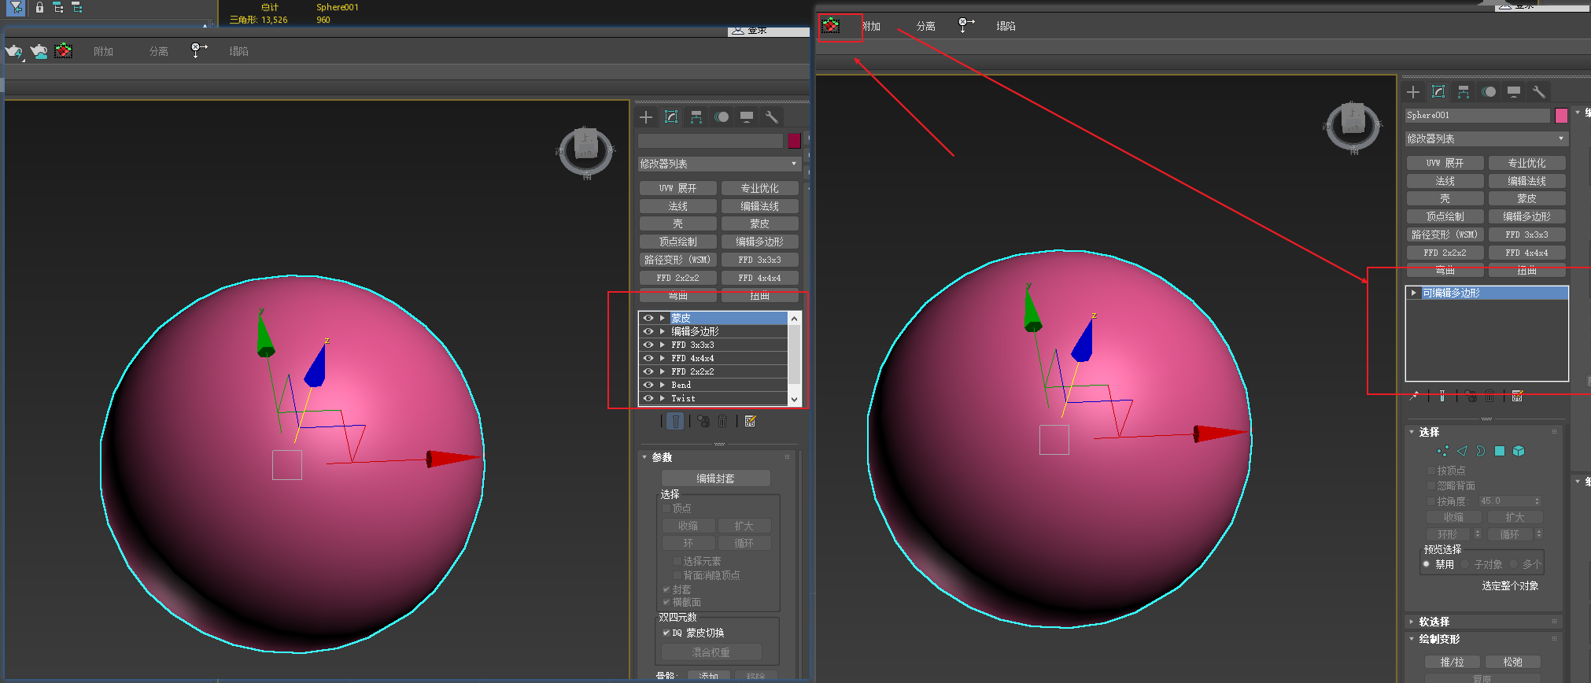The height and width of the screenshot is (683, 1591).
Task: Click dark red object color swatch in left window
Action: [x=794, y=141]
